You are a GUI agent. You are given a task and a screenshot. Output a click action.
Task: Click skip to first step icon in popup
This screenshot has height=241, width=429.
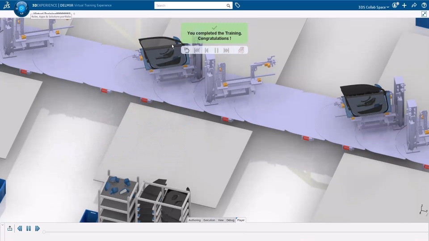coord(197,50)
